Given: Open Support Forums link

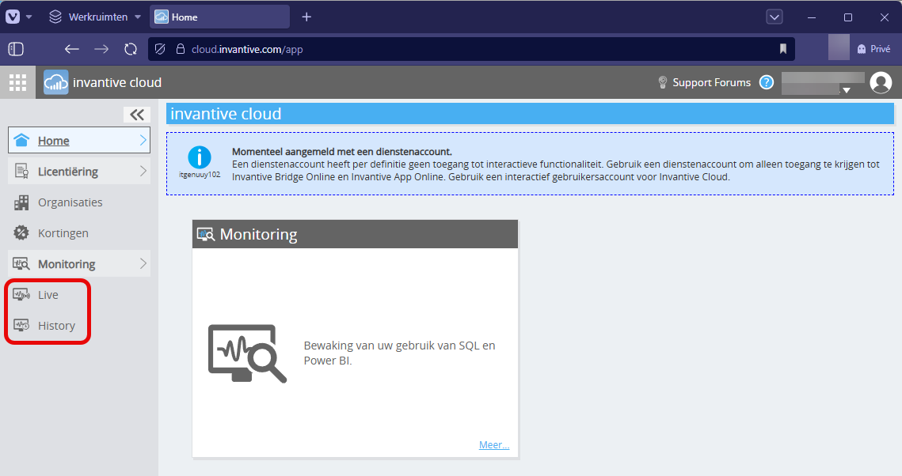Looking at the screenshot, I should (x=711, y=82).
